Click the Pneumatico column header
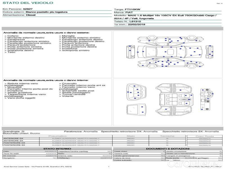This screenshot has width=225, height=169. point(58,136)
